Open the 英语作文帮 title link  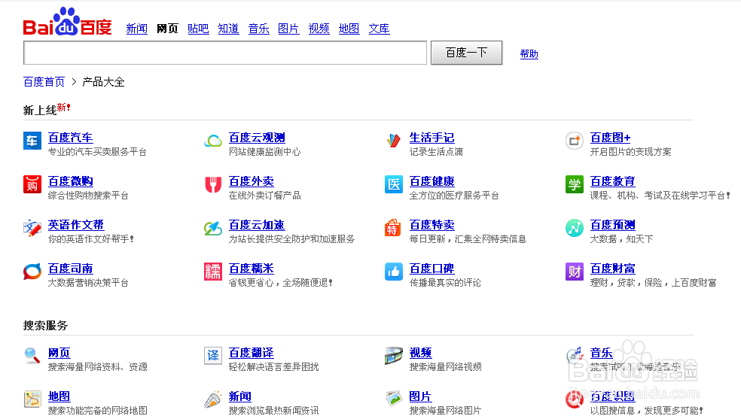[x=75, y=225]
